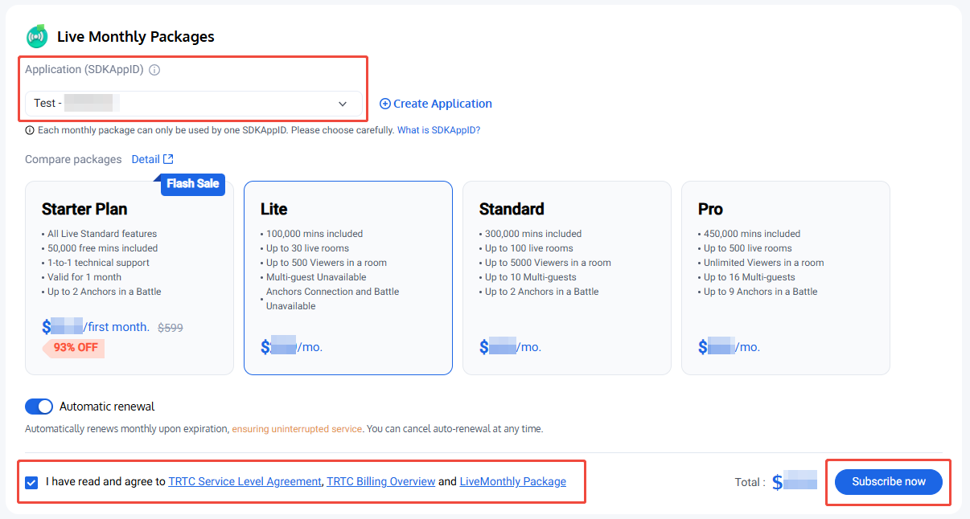
Task: Select the Starter Plan package card
Action: 129,277
